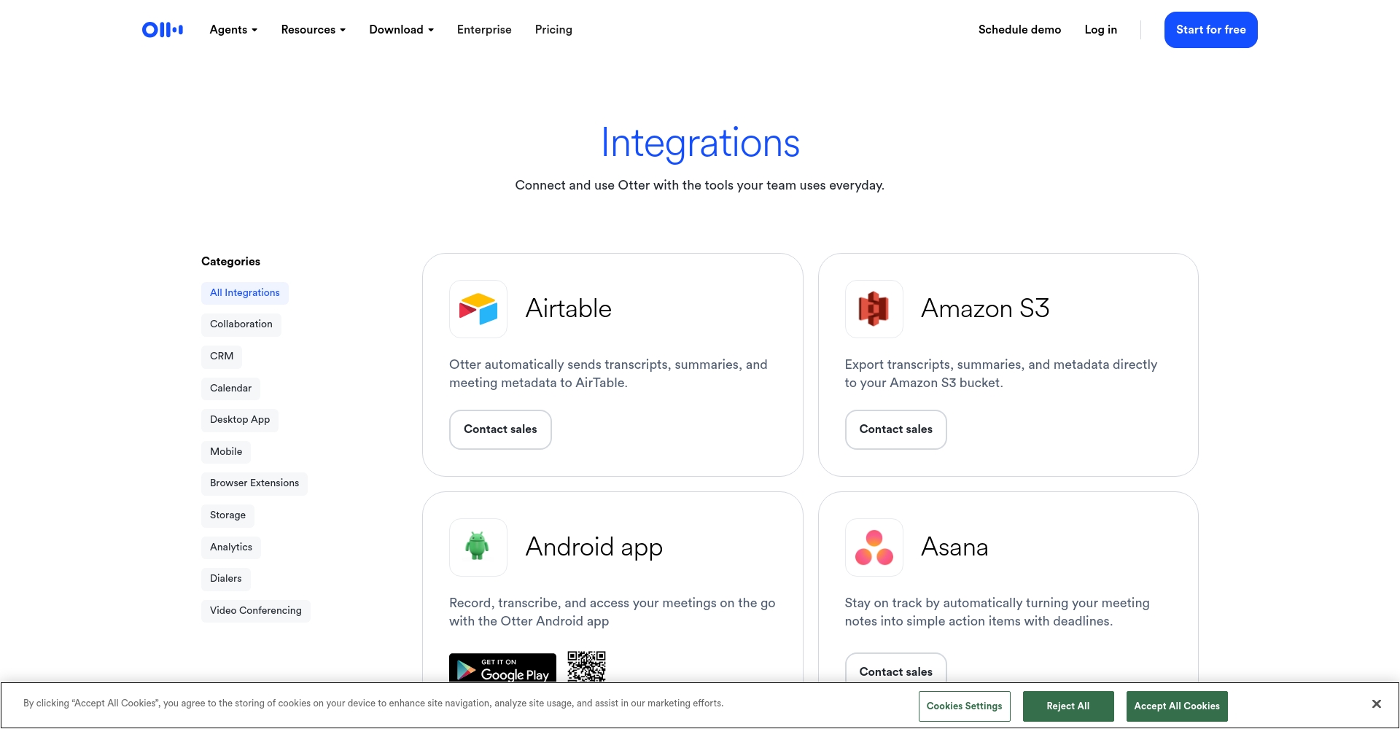This screenshot has height=729, width=1400.
Task: Expand the Agents dropdown menu
Action: click(x=233, y=30)
